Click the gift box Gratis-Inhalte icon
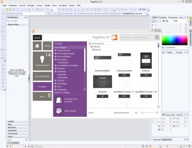This screenshot has height=148, width=192. [59, 111]
